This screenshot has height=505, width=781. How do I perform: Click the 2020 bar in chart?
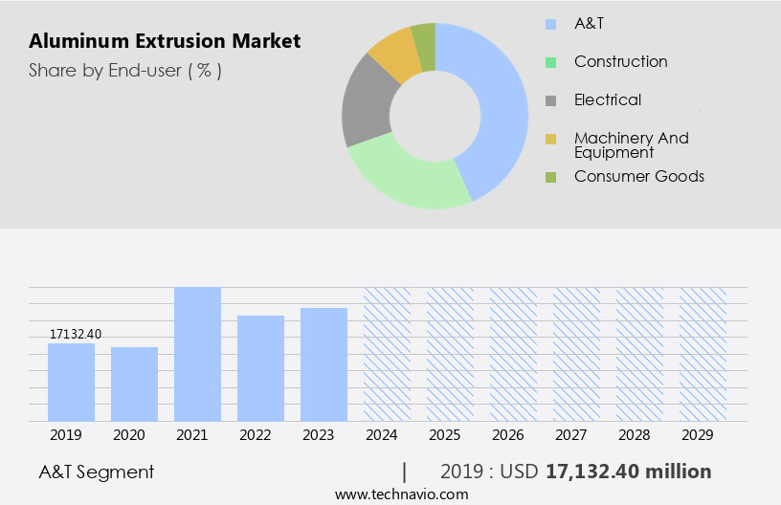tap(134, 384)
